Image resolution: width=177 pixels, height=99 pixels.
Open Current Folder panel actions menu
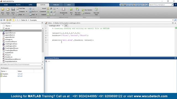(x=42, y=23)
